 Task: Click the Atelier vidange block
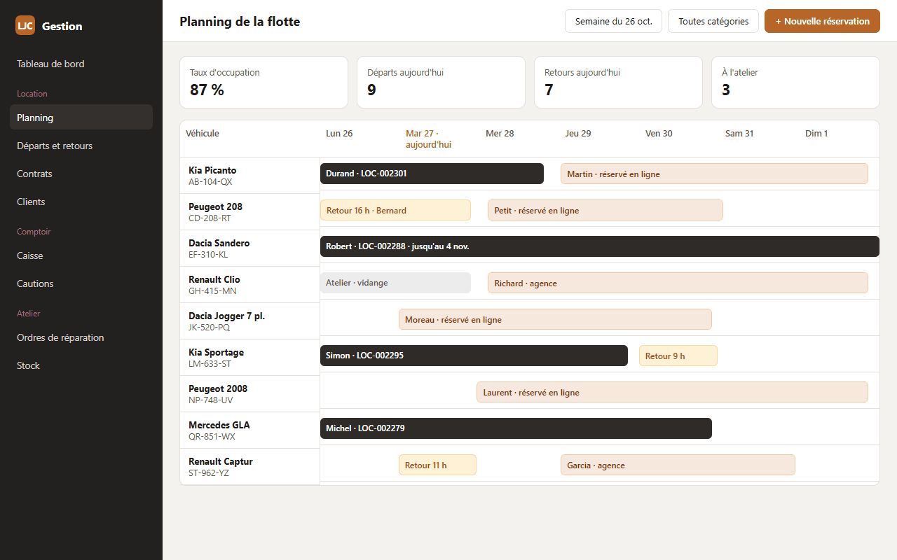tap(395, 283)
